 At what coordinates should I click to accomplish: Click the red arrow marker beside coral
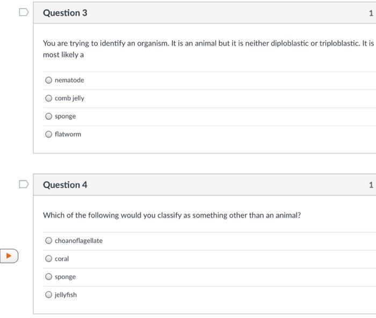click(9, 256)
